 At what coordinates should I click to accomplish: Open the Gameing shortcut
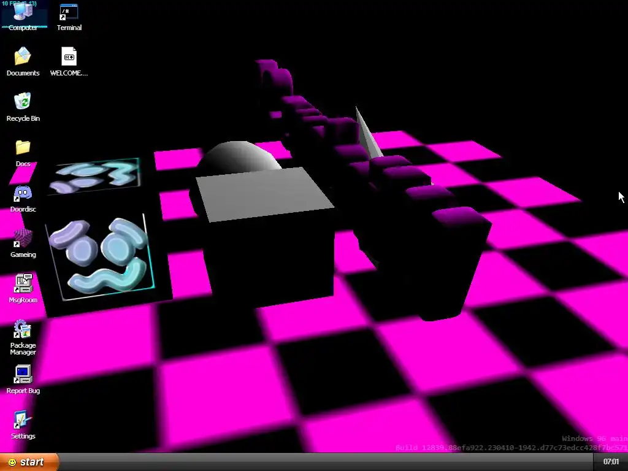23,243
